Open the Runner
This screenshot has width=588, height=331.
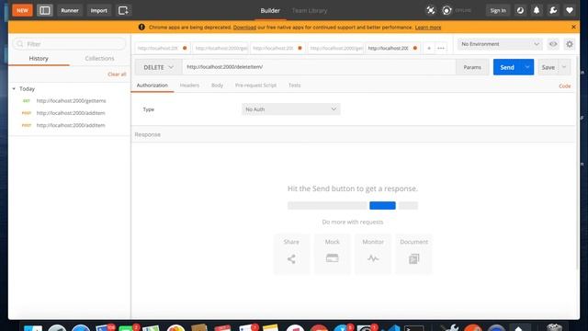pyautogui.click(x=70, y=10)
